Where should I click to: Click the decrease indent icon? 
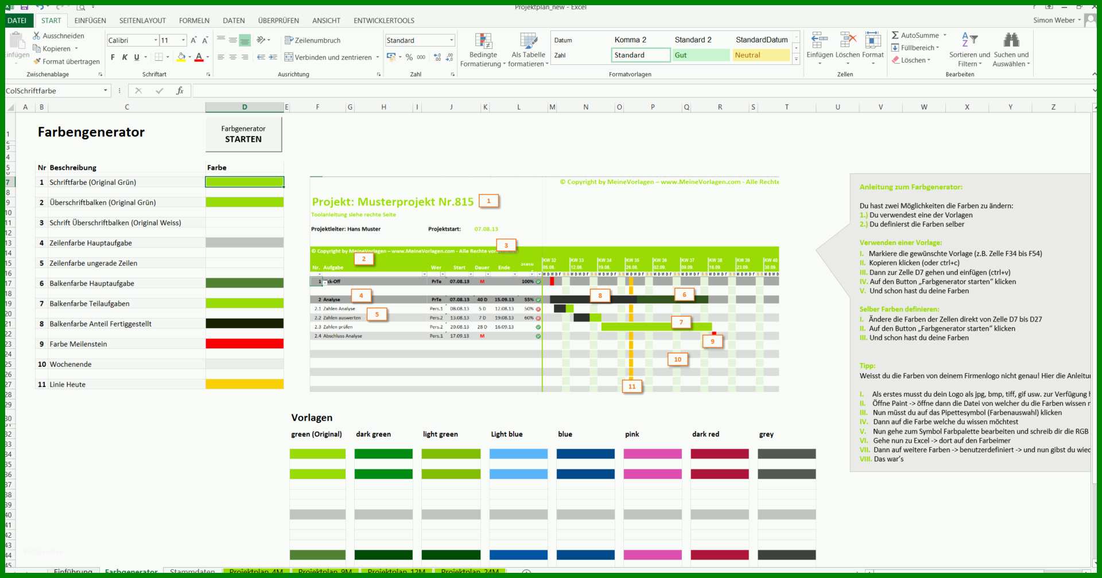[x=261, y=57]
